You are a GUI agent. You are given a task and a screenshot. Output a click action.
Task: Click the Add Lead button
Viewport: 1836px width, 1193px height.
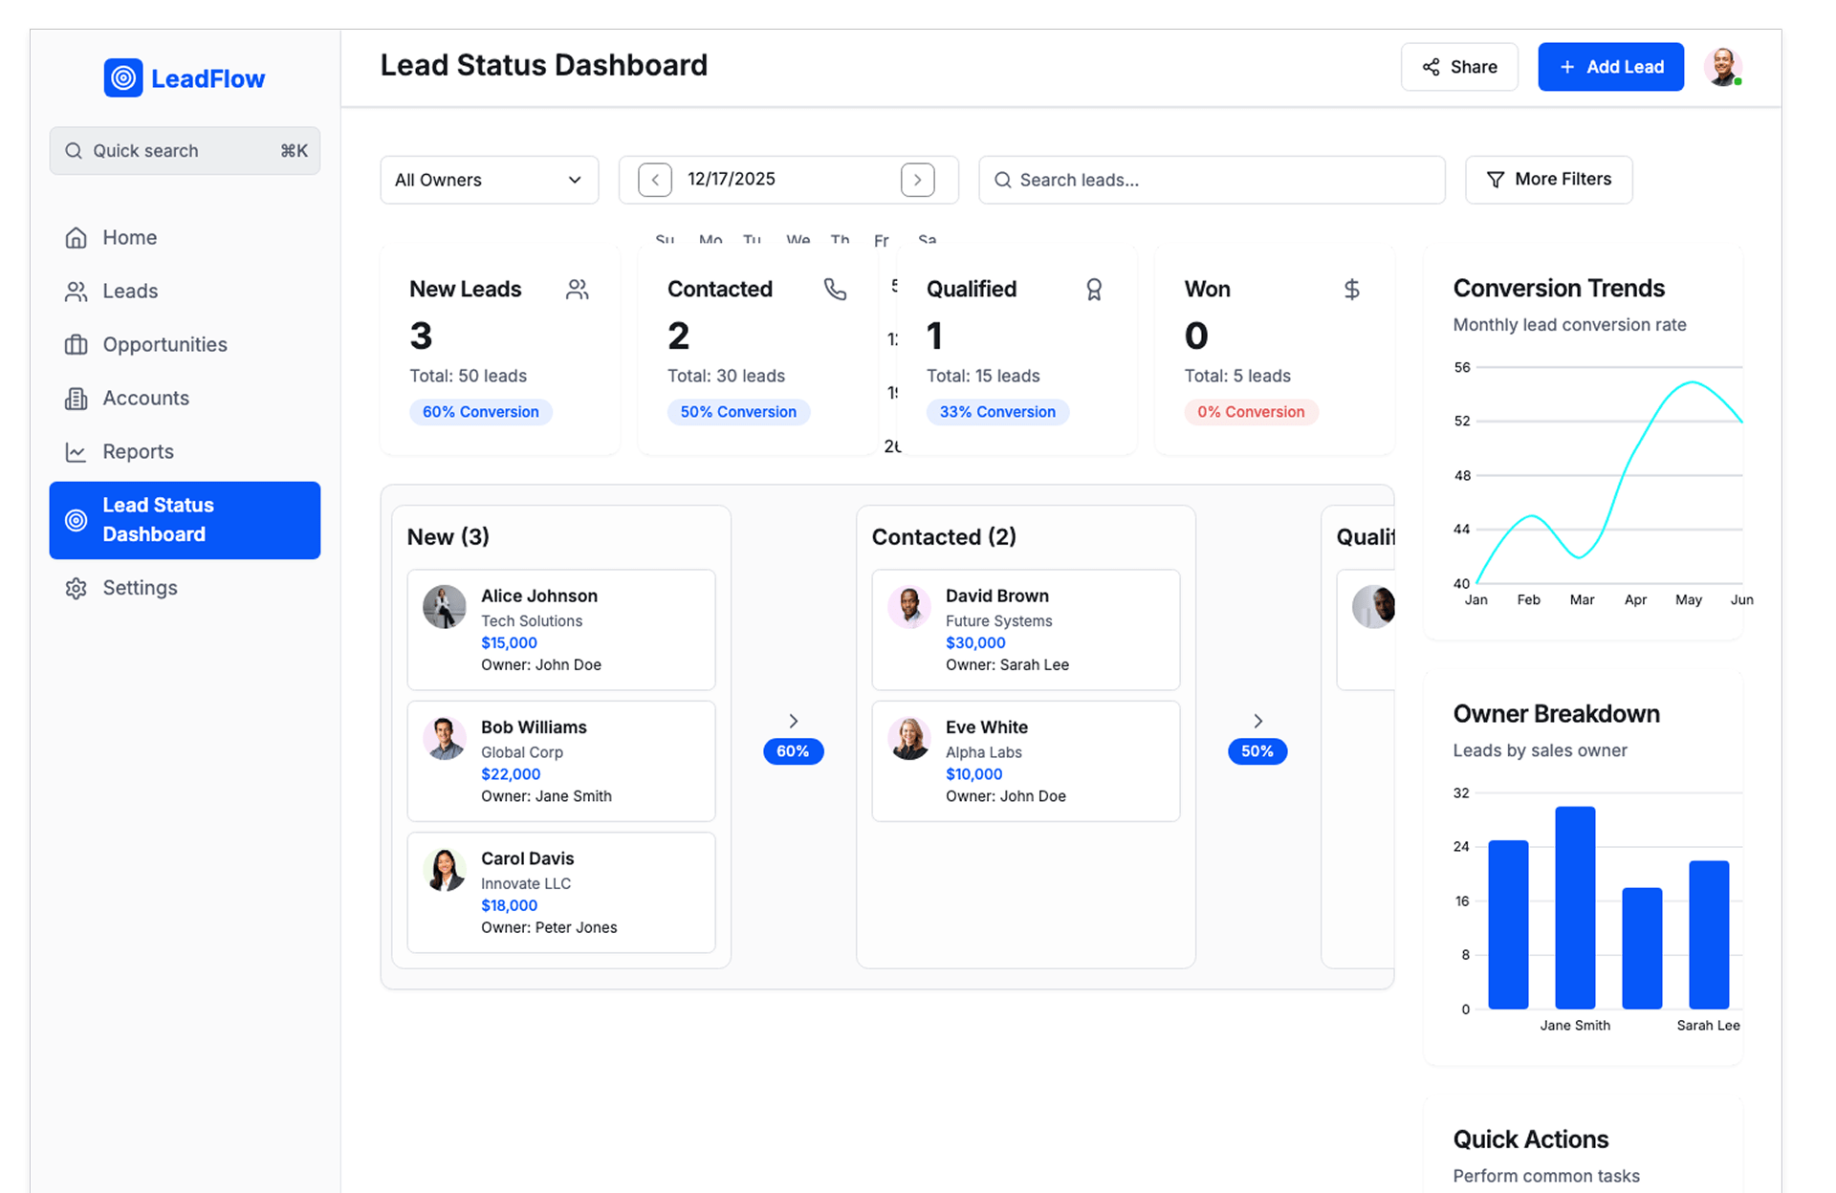[x=1610, y=67]
